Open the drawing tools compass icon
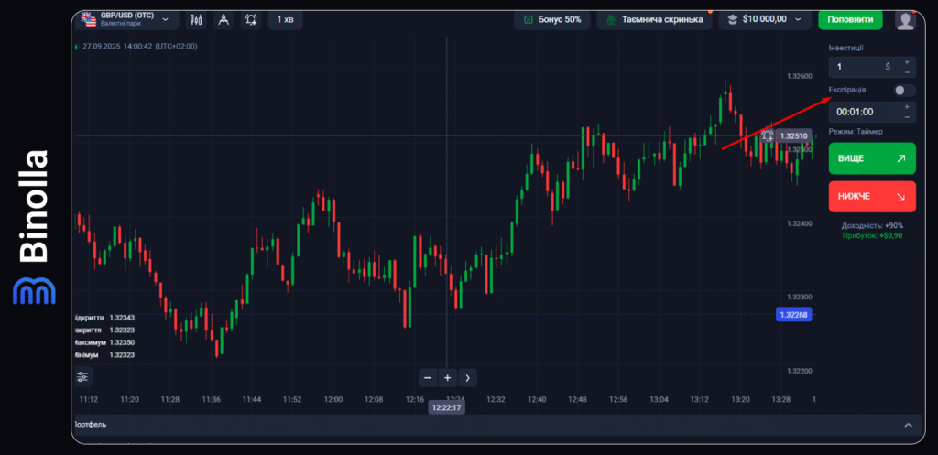The width and height of the screenshot is (938, 455). pyautogui.click(x=224, y=19)
